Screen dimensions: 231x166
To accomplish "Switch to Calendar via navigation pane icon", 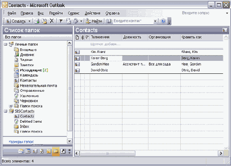I will click(28, 151).
